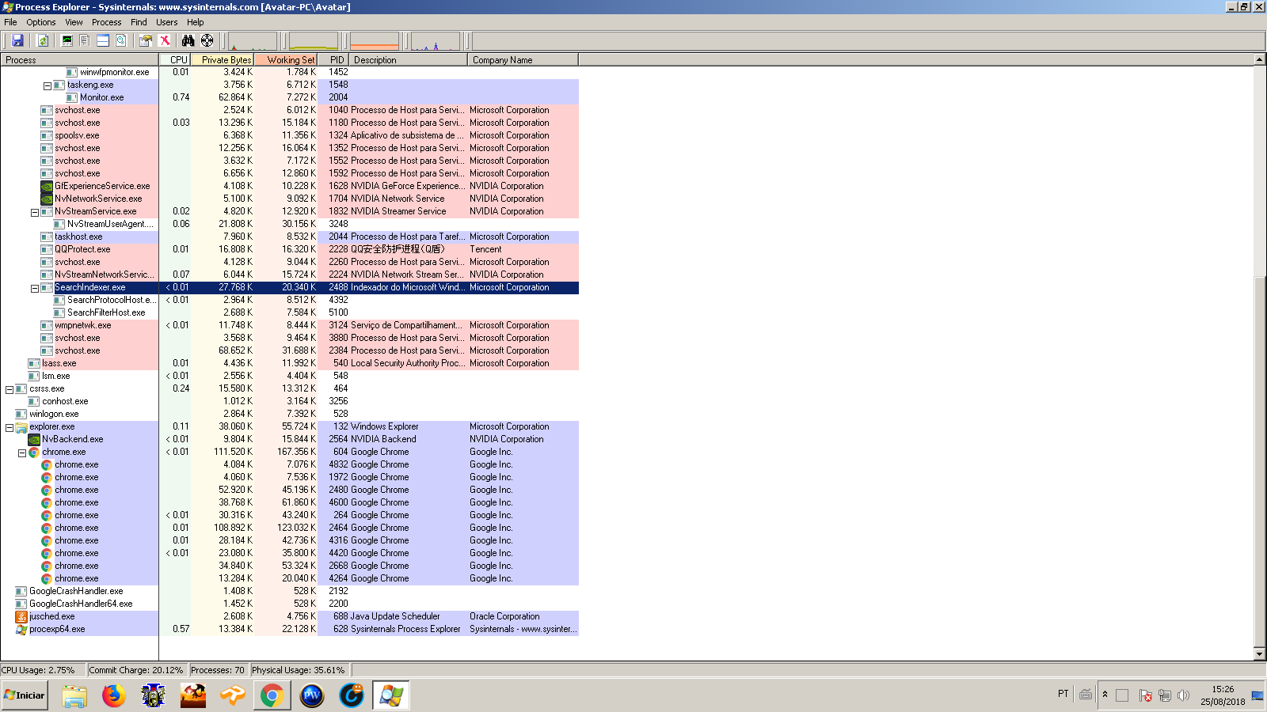Click the Iniciar start button

click(x=25, y=695)
